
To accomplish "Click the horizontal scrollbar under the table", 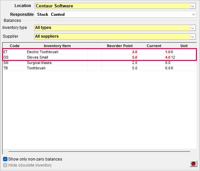I will pos(99,151).
